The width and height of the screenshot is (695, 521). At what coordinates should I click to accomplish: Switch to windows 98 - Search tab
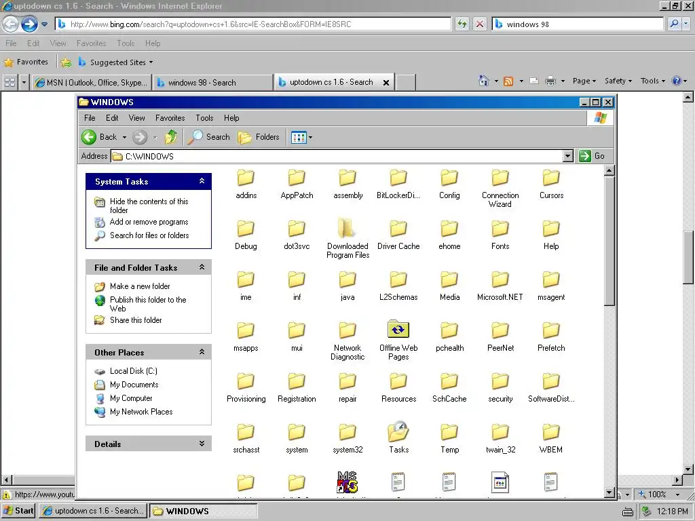212,82
